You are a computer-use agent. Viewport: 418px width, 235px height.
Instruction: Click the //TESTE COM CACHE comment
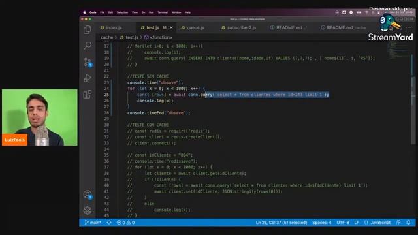coord(148,125)
